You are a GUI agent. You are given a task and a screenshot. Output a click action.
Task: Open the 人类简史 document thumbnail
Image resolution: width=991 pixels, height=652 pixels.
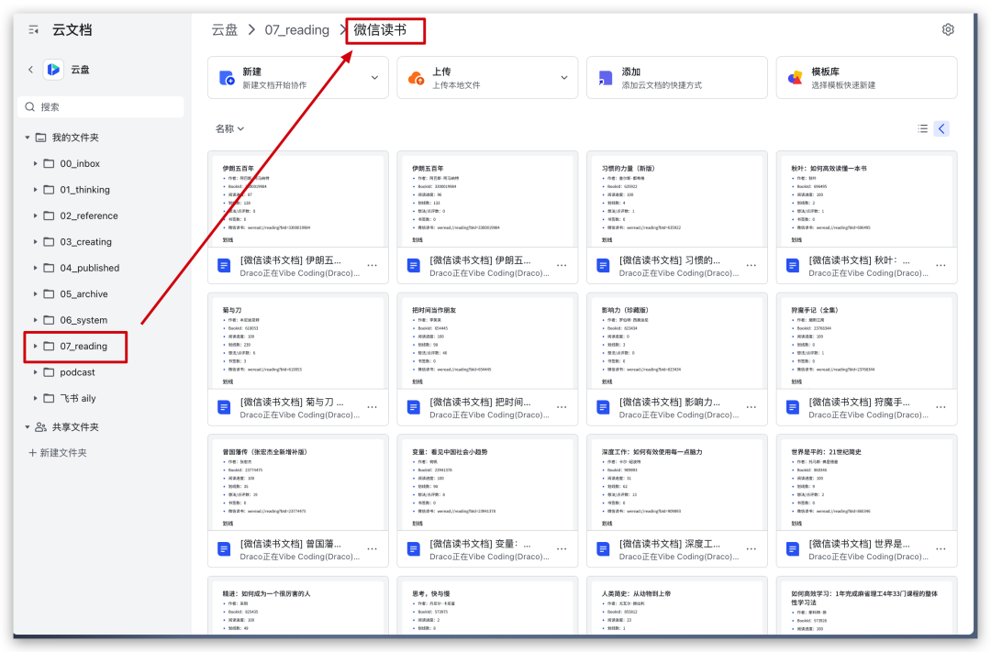click(677, 606)
